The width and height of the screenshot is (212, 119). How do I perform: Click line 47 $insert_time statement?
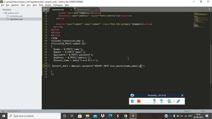76,60
